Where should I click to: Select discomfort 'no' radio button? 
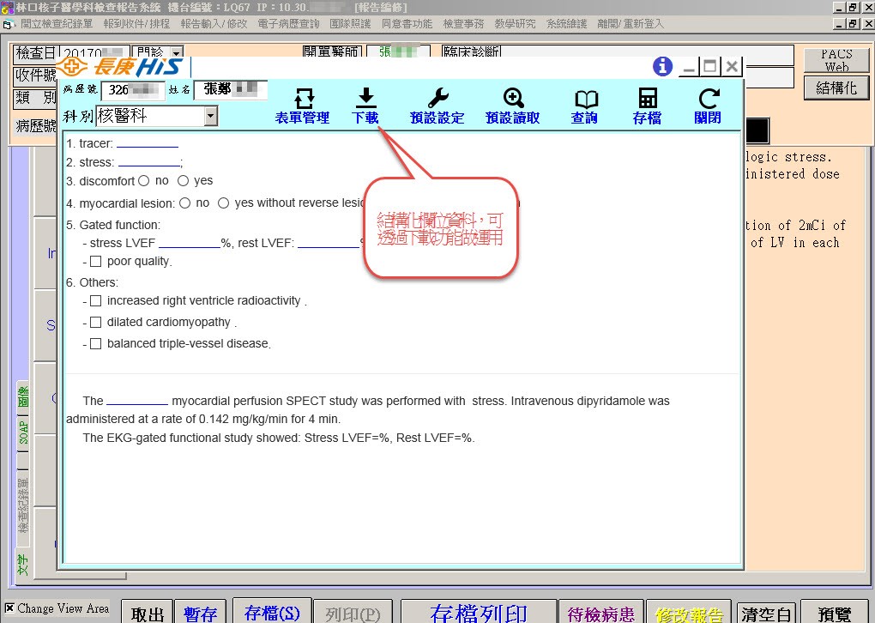143,181
